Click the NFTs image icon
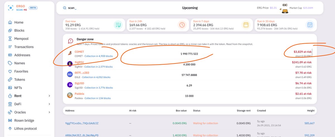Viewport: 335px width, 137px height. [10, 88]
